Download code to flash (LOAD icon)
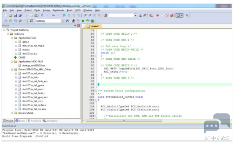This screenshot has width=233, height=144. [31, 21]
